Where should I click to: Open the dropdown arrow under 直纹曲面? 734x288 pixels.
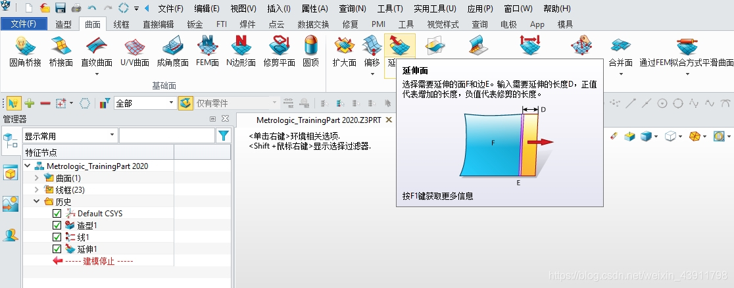click(97, 74)
